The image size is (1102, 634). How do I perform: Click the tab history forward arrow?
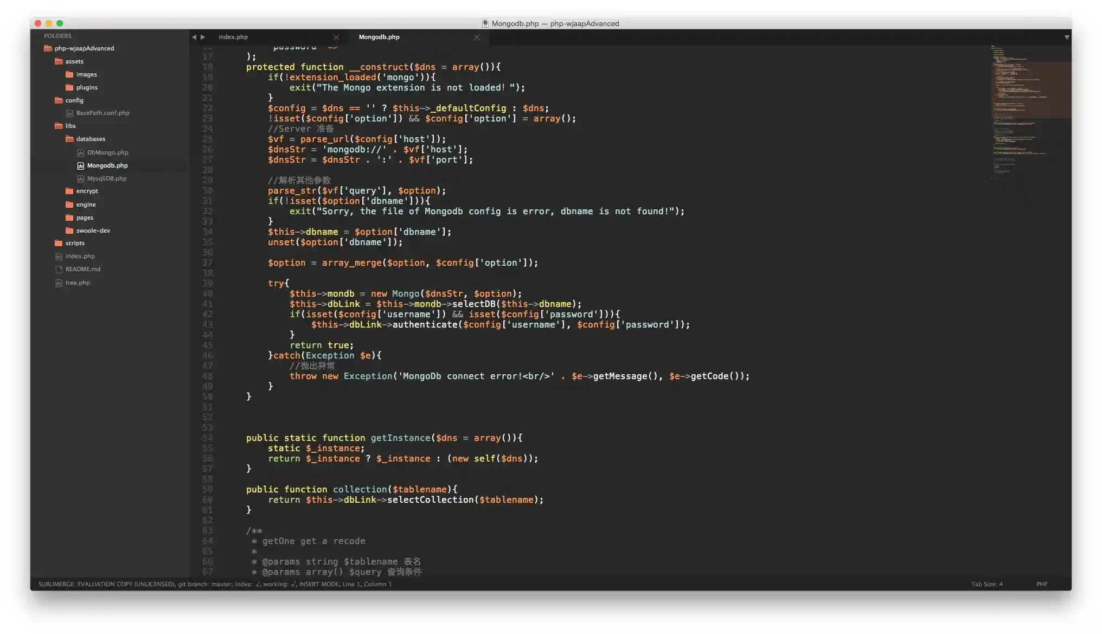(203, 37)
